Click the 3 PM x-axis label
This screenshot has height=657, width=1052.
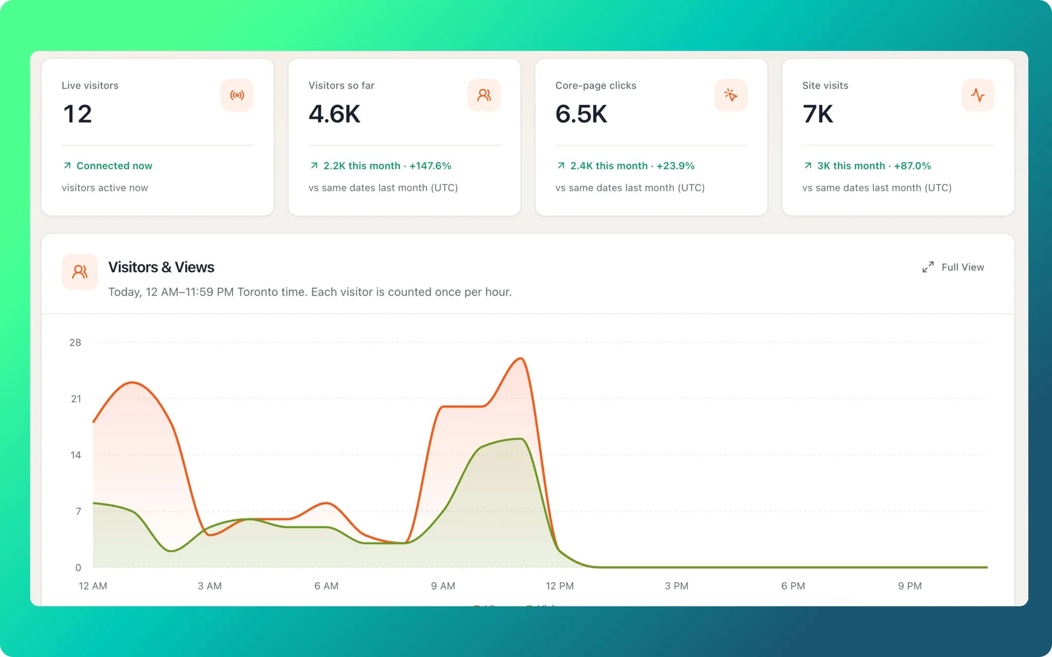[677, 586]
